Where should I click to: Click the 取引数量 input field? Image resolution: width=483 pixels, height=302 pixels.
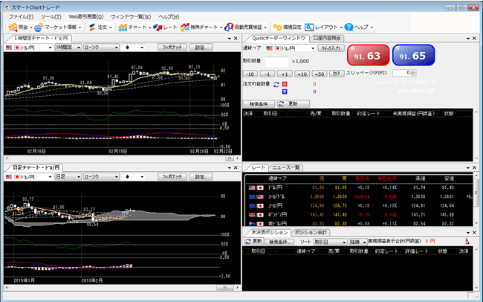click(x=276, y=62)
